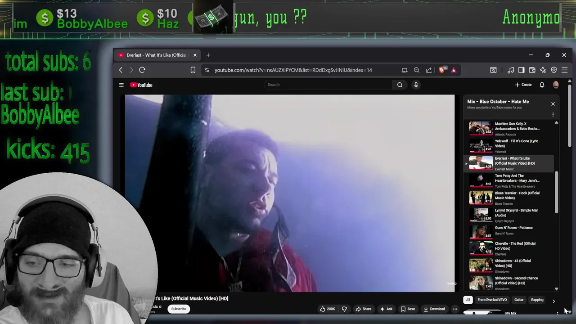
Task: Subscribe to the channel
Action: point(179,309)
